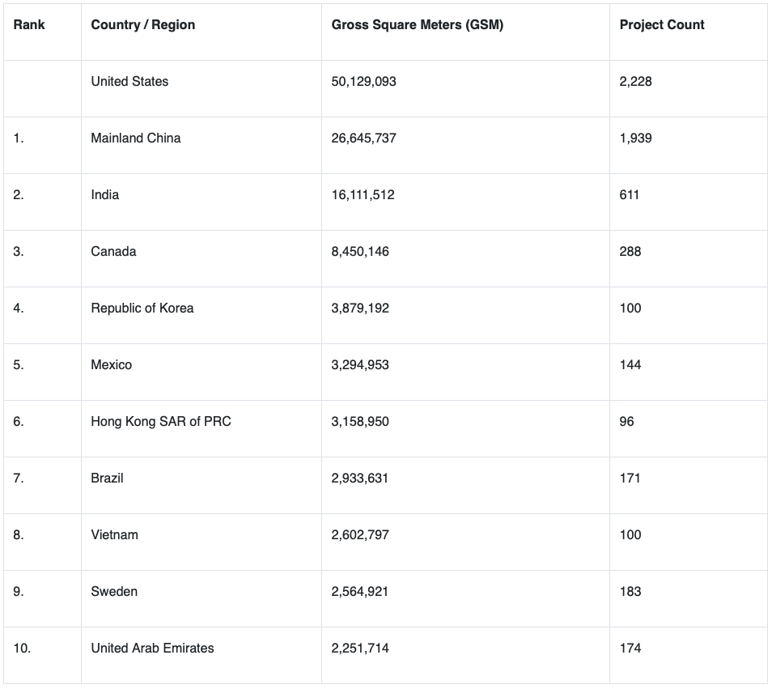The image size is (772, 689).
Task: Select the 2,228 project count cell
Action: pos(635,81)
